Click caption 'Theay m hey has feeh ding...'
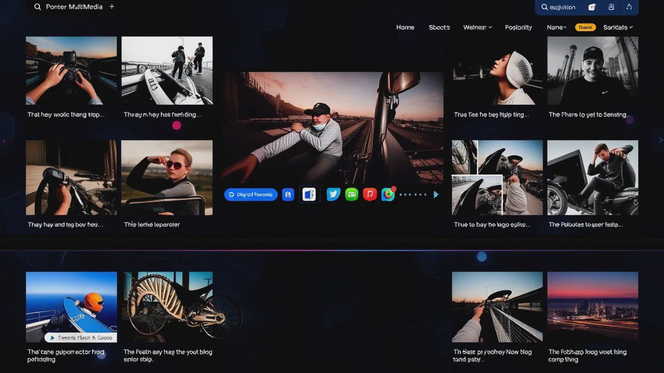 (162, 114)
